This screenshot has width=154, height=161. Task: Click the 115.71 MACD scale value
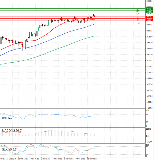pos(149,129)
